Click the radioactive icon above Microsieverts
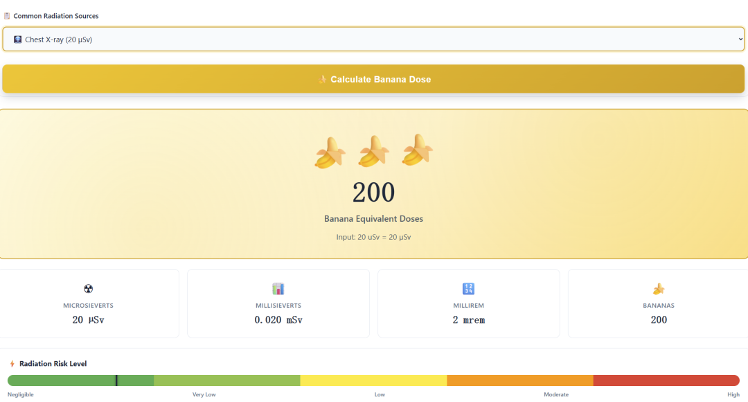 tap(88, 288)
